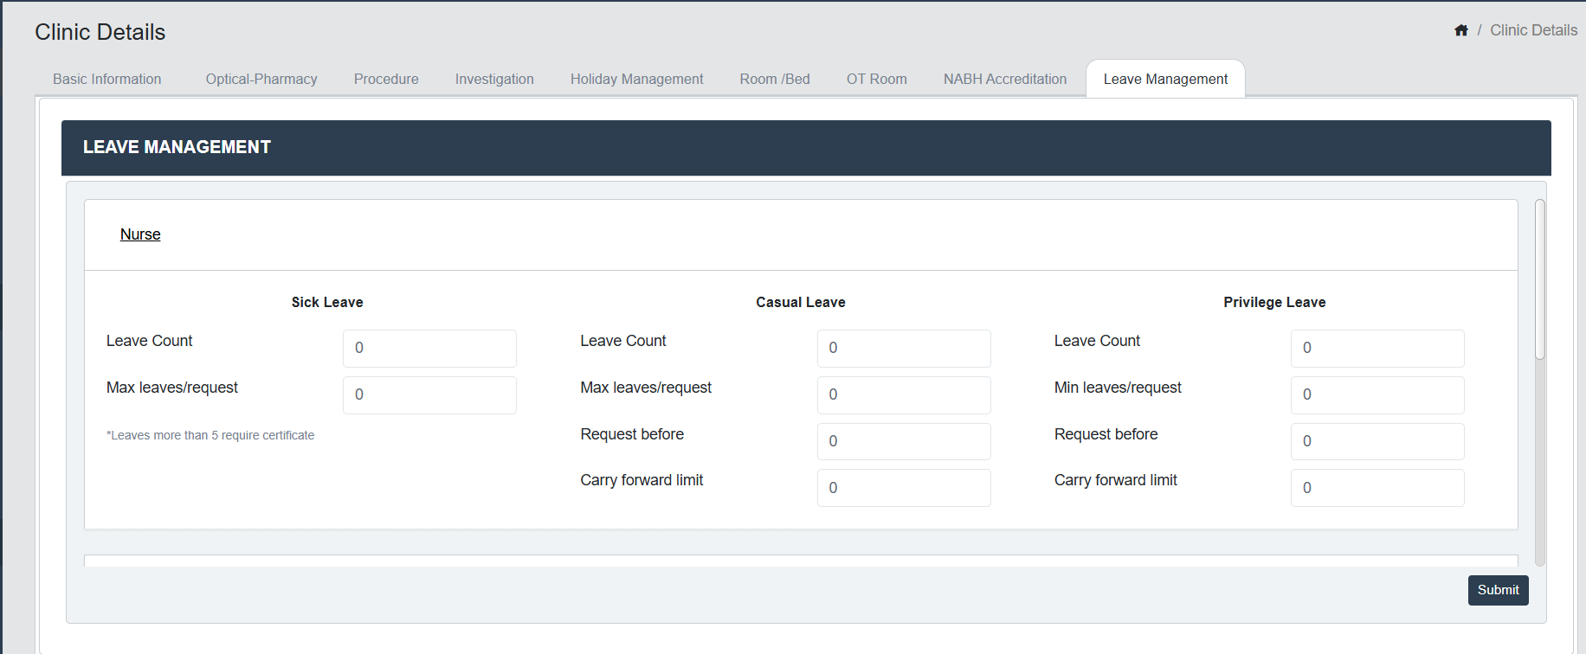The height and width of the screenshot is (654, 1586).
Task: Focus Sick Leave's Leave Count field
Action: [x=429, y=348]
